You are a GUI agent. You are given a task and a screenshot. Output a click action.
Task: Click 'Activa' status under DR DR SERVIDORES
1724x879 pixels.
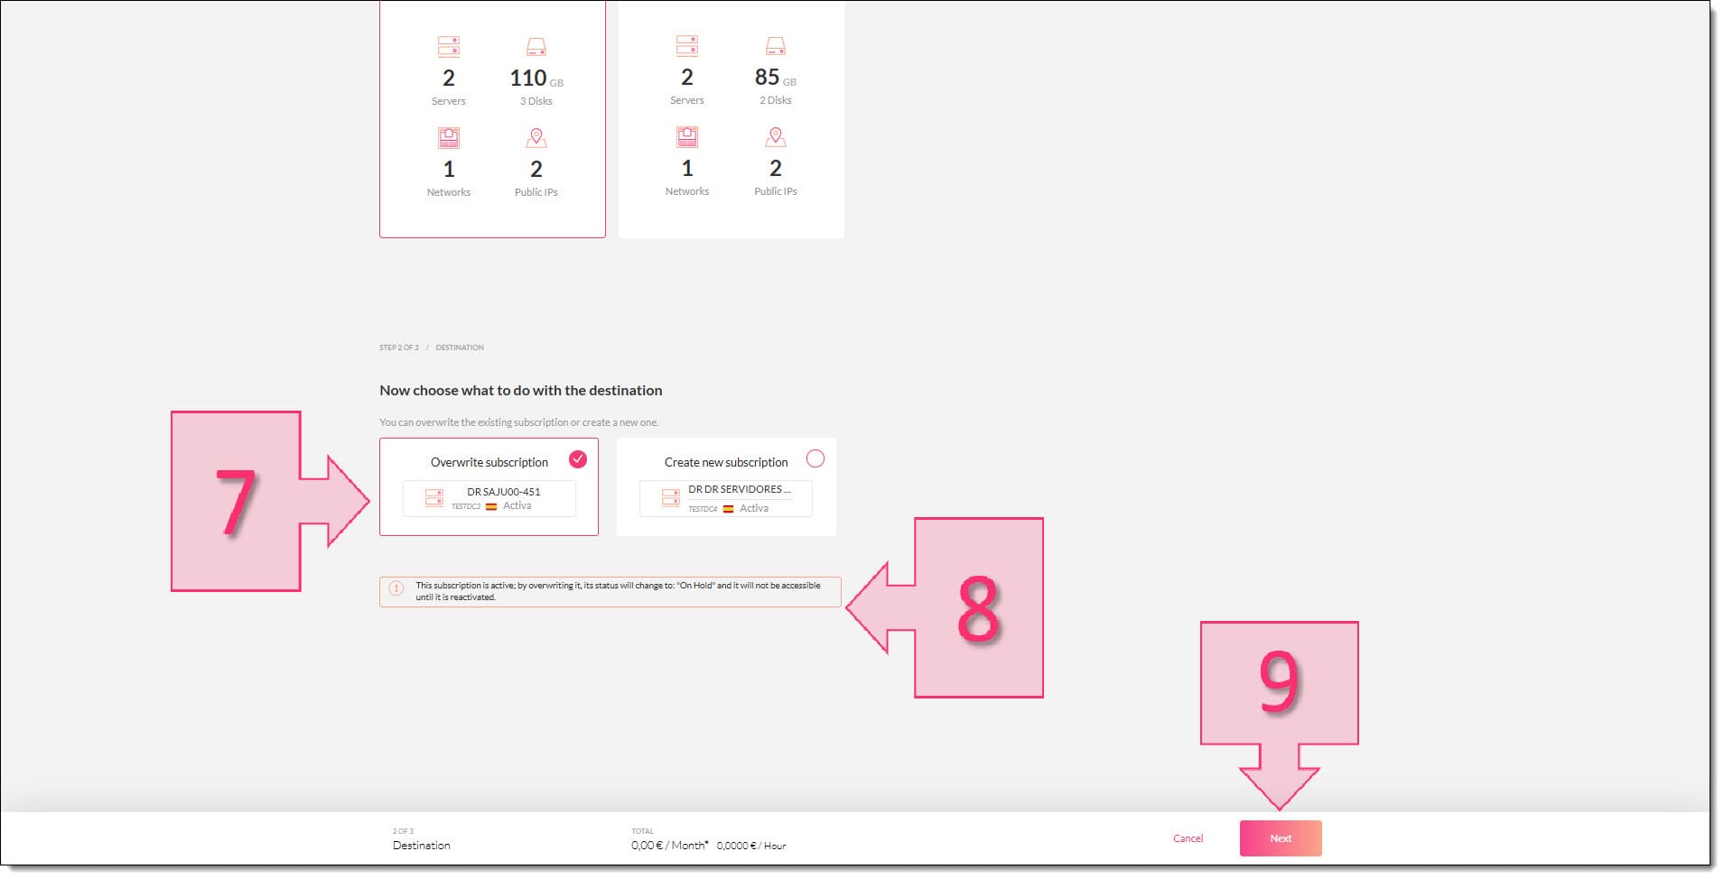[x=754, y=509]
